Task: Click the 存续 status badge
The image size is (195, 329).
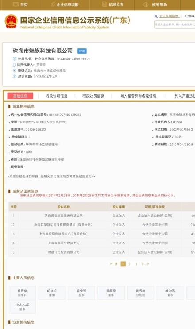Action: [82, 51]
